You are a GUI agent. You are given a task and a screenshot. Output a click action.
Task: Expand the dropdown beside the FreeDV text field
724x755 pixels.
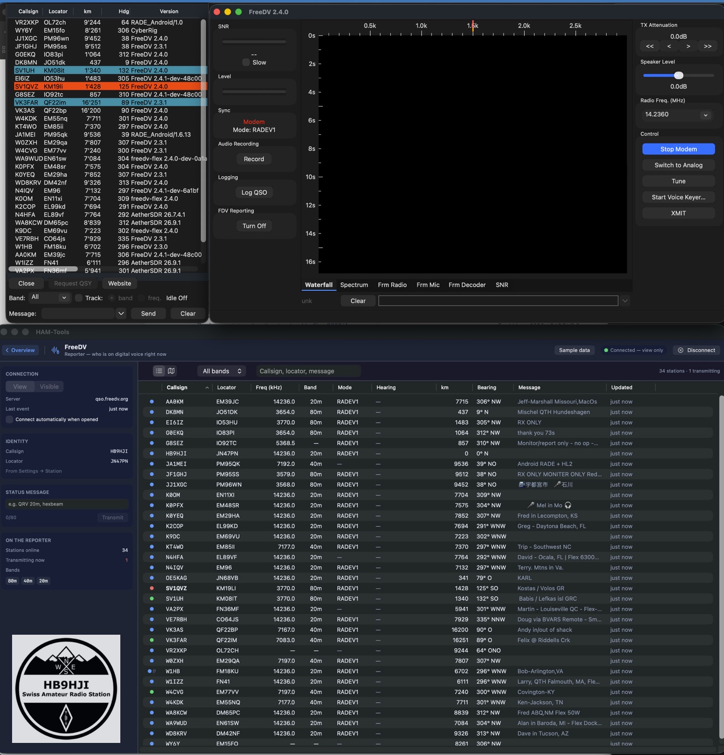coord(625,301)
